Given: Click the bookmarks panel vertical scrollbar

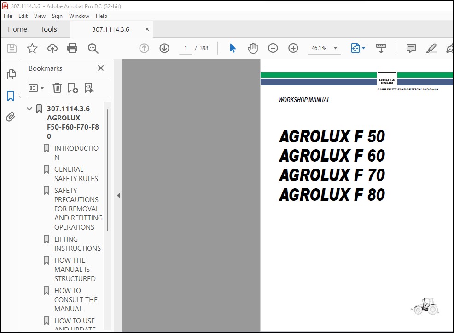Looking at the screenshot, I should pyautogui.click(x=107, y=170).
